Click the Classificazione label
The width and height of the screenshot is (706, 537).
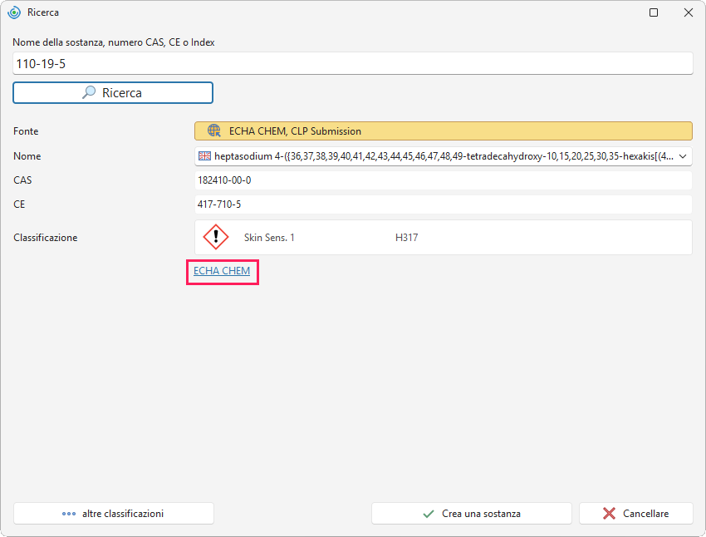46,238
